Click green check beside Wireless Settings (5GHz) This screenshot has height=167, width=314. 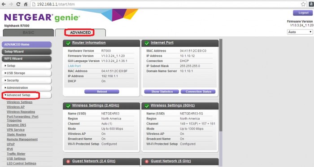147,105
